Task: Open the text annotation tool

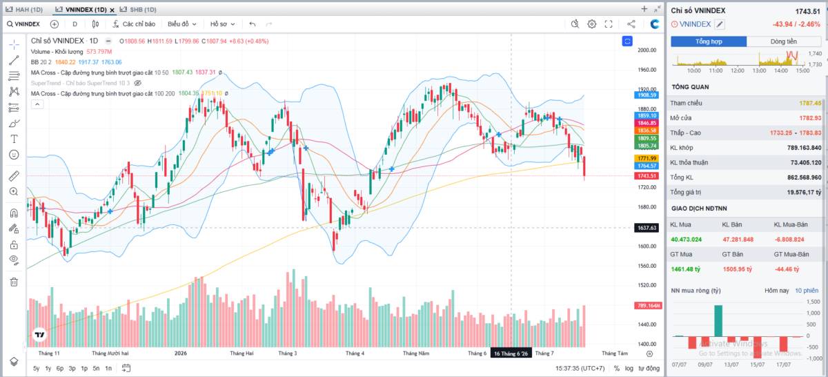Action: [14, 139]
